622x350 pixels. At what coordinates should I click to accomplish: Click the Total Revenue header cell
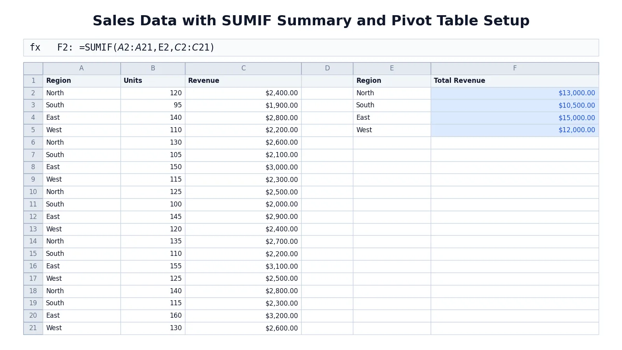pyautogui.click(x=515, y=81)
